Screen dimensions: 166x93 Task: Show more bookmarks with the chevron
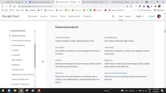click(134, 10)
